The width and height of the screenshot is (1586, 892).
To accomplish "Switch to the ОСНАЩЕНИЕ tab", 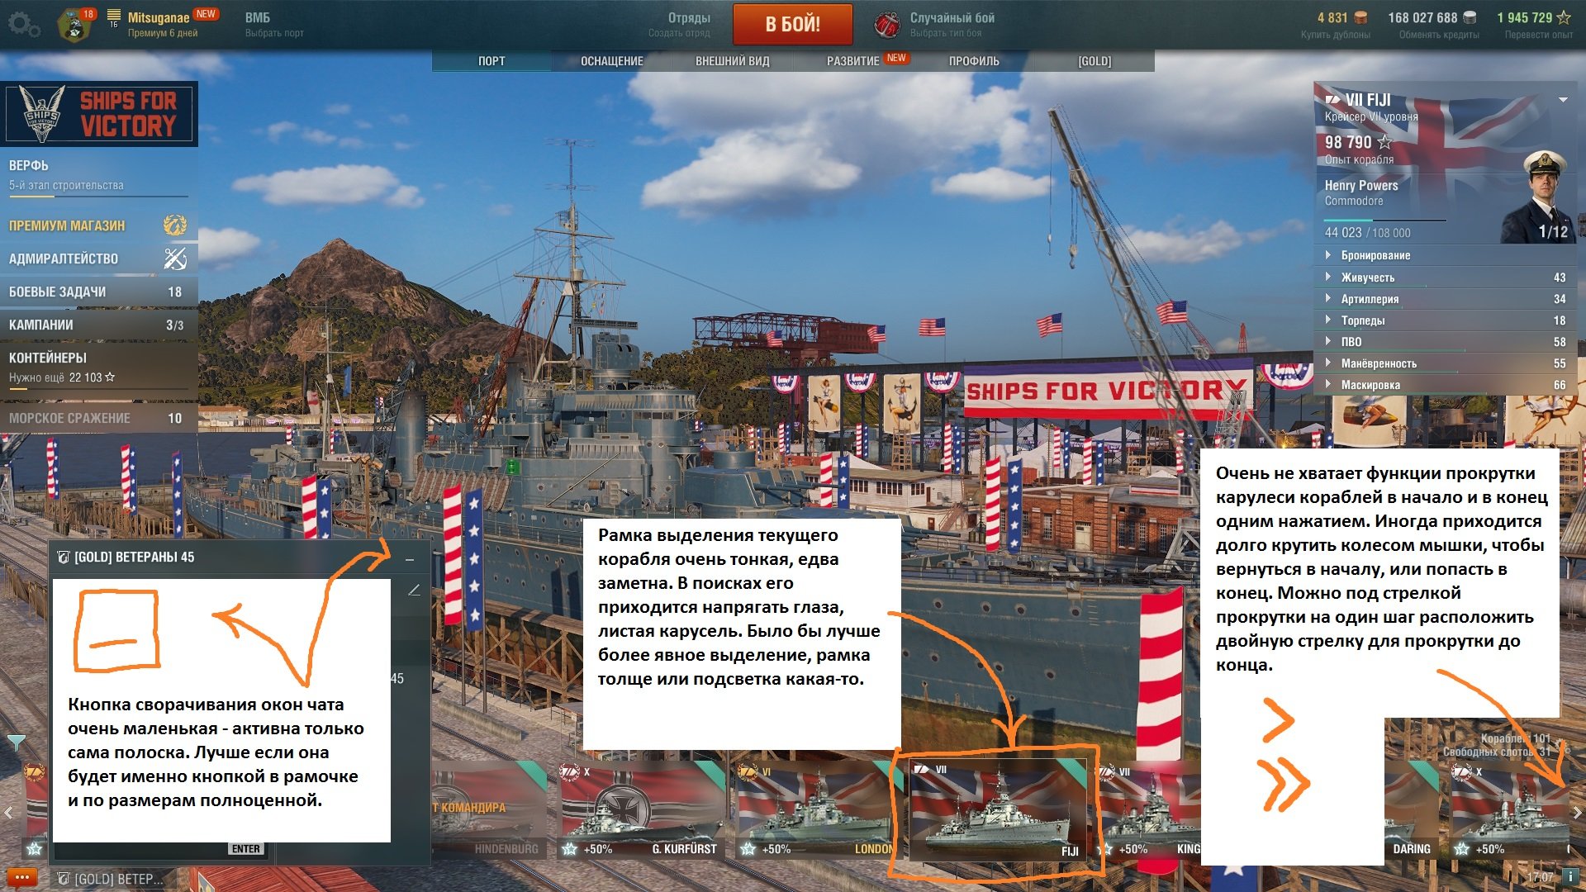I will click(x=611, y=61).
